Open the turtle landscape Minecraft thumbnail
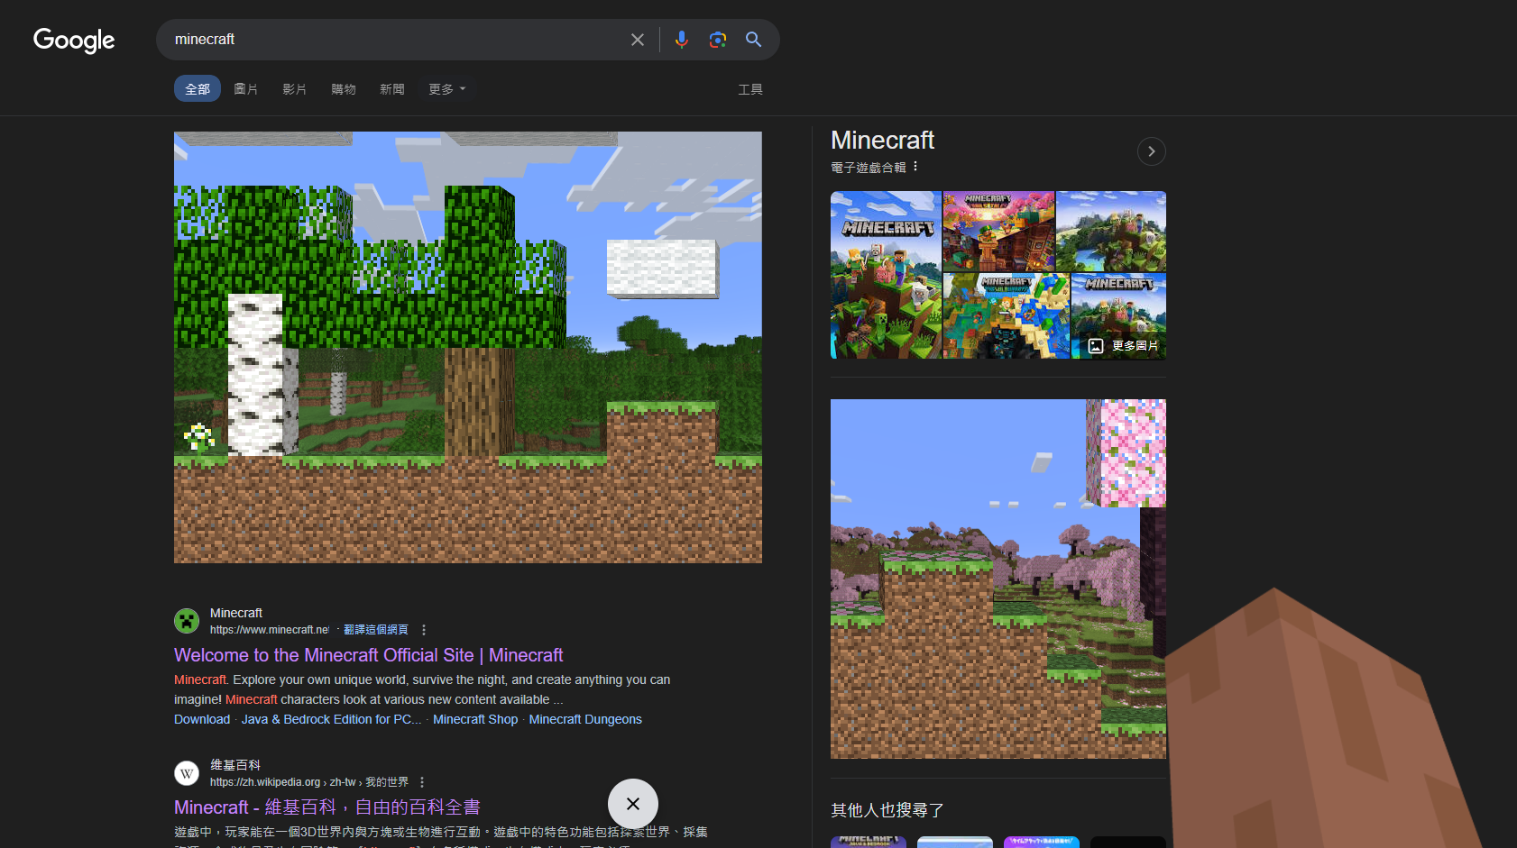The width and height of the screenshot is (1517, 848). pos(1111,232)
